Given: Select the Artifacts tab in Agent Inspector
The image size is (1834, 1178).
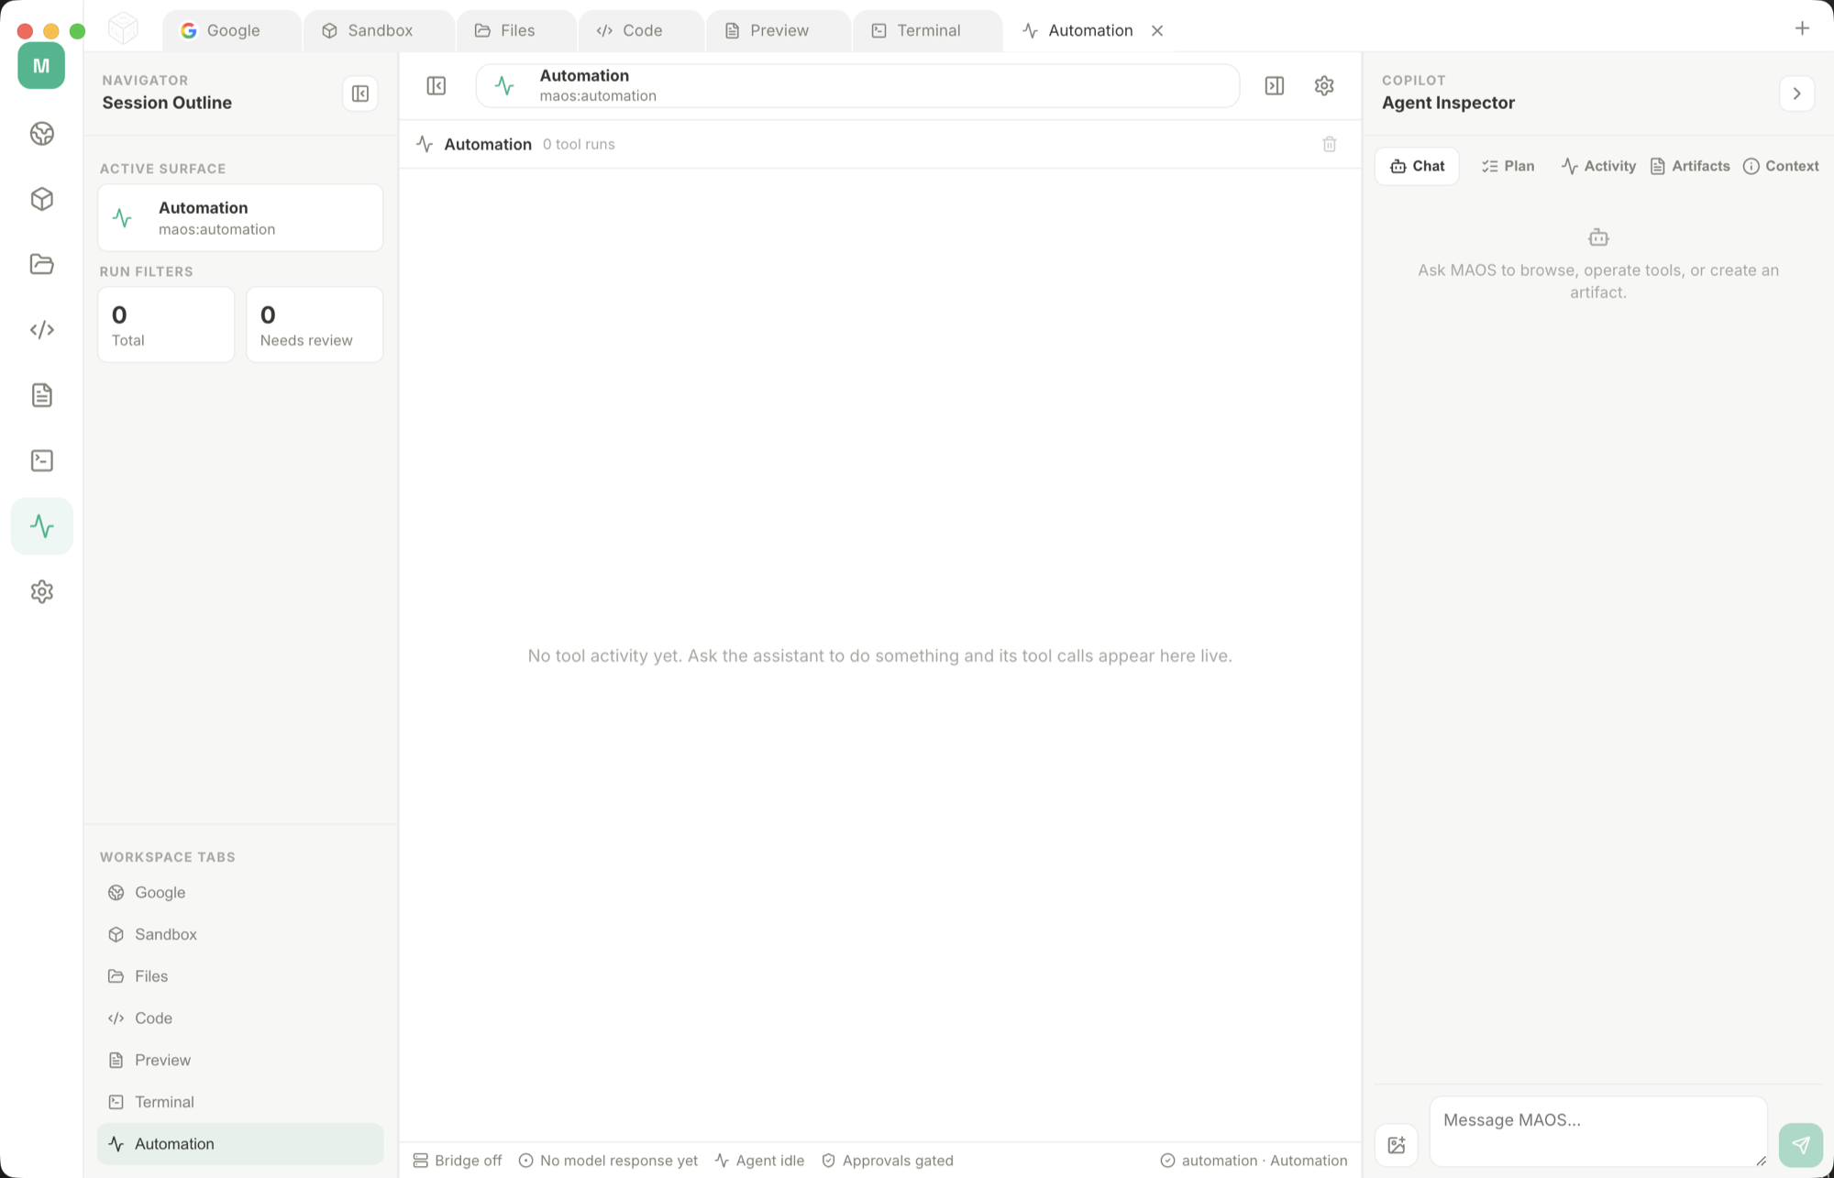Looking at the screenshot, I should click(x=1690, y=166).
